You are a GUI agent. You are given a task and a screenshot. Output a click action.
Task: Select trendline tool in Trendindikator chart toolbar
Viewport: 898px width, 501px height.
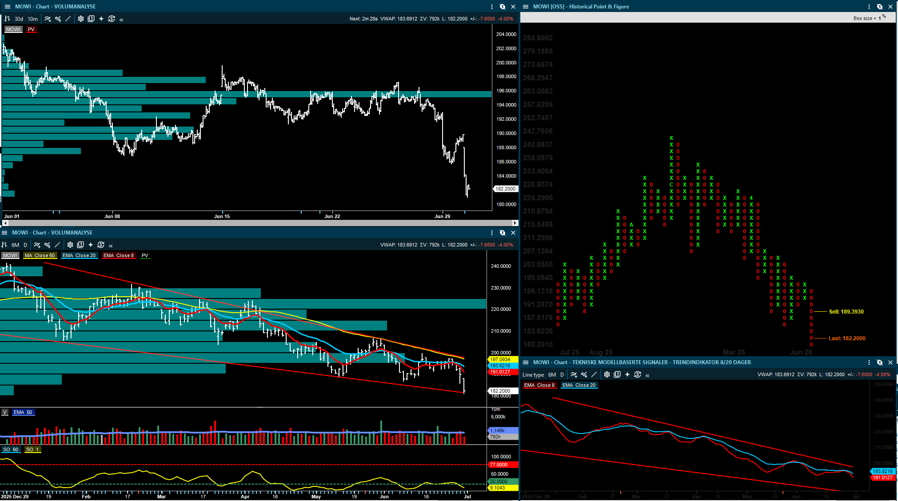pyautogui.click(x=594, y=374)
